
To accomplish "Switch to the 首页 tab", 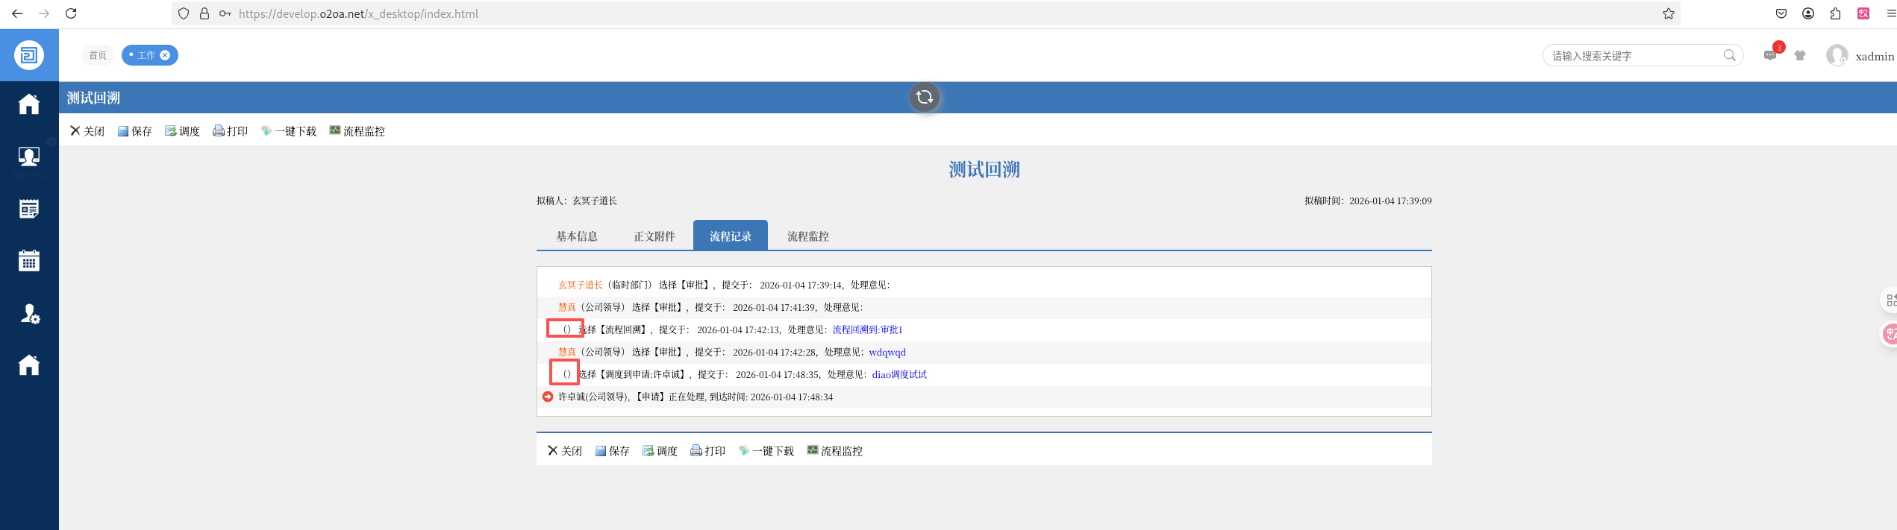I will point(98,55).
